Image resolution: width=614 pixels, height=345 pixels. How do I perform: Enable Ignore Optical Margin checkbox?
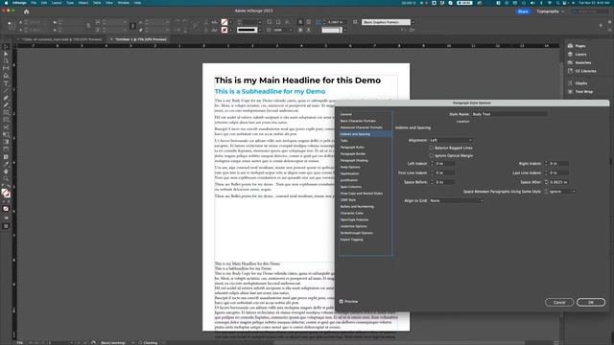coord(431,155)
